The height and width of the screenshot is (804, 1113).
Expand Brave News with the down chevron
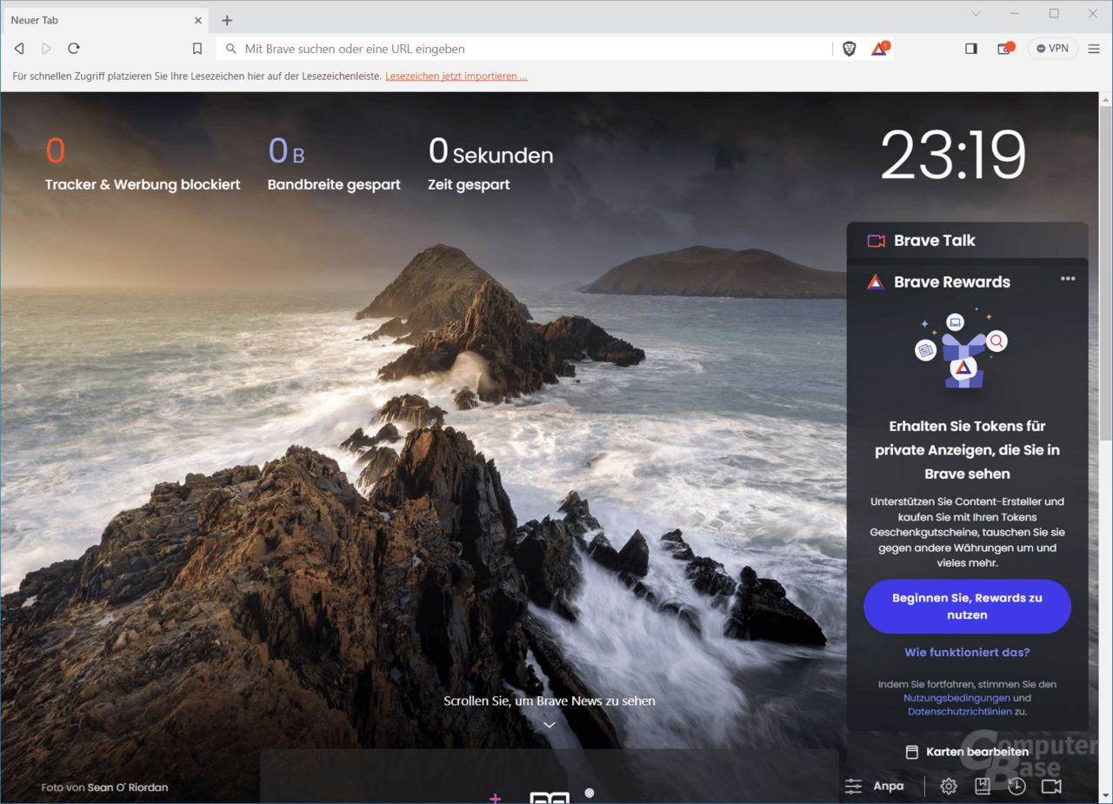click(x=549, y=724)
